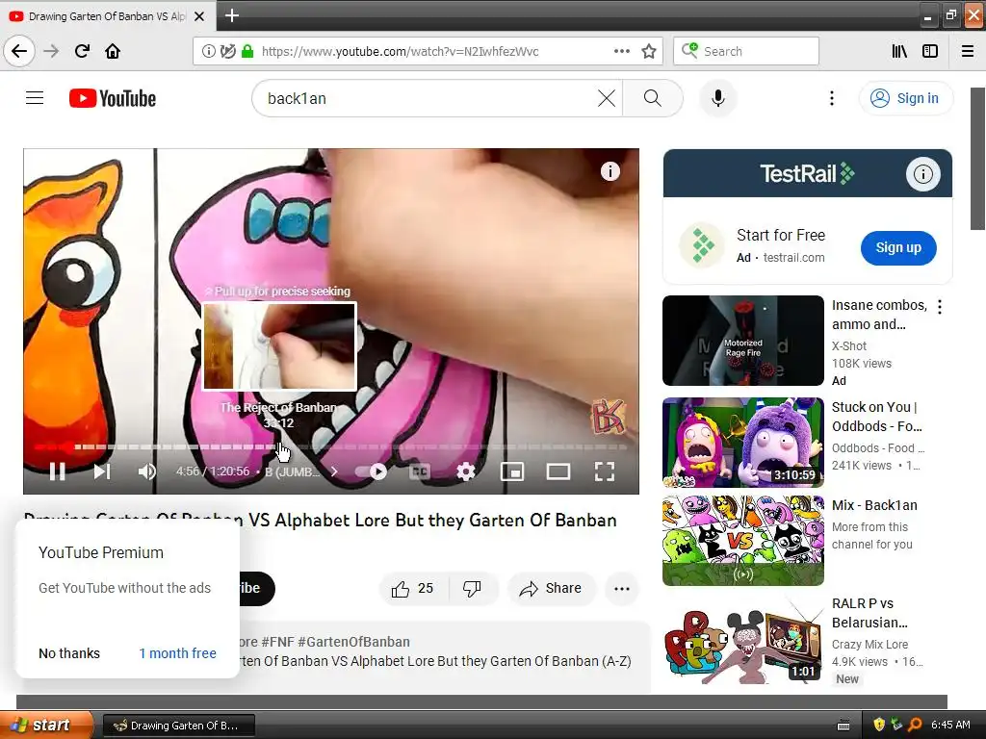986x739 pixels.
Task: Like the video
Action: [x=412, y=589]
